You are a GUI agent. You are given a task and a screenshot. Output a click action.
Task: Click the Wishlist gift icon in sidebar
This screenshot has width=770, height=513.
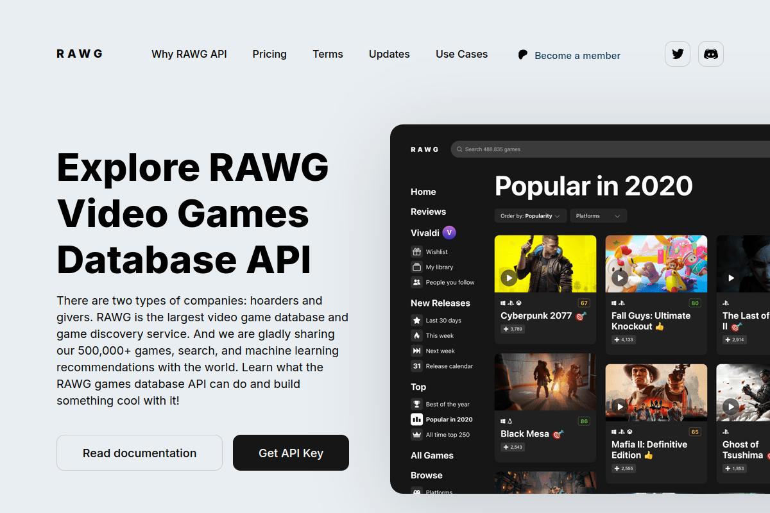tap(416, 252)
